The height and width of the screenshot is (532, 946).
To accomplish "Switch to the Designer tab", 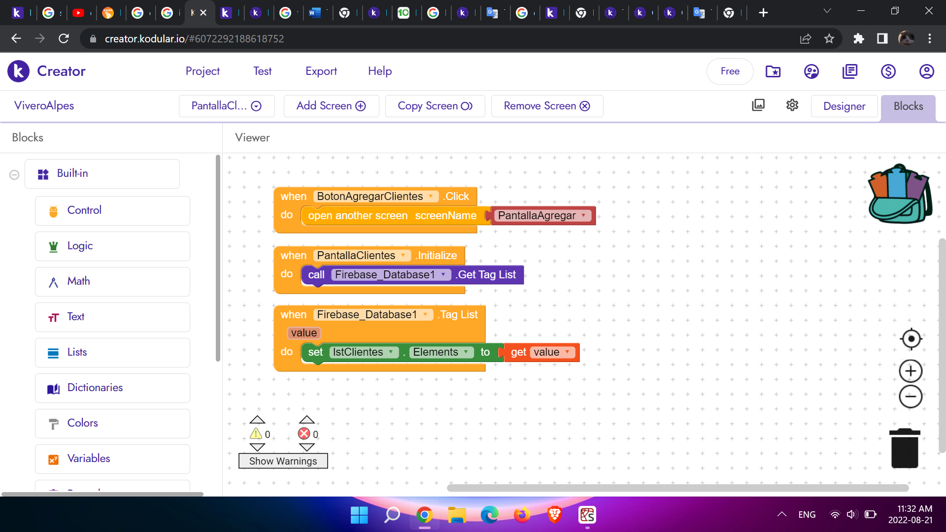I will [x=844, y=106].
